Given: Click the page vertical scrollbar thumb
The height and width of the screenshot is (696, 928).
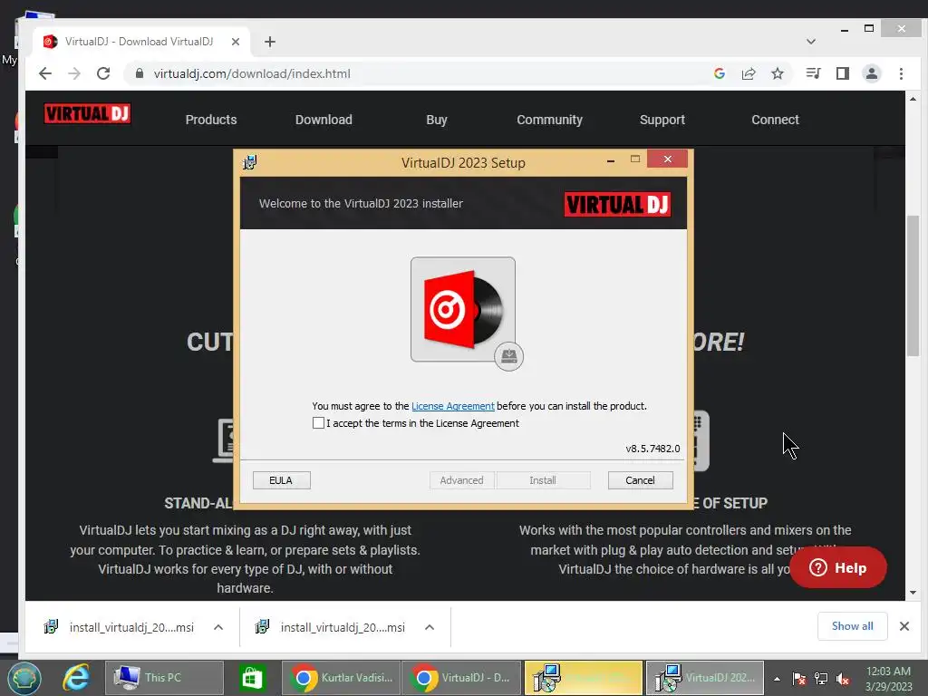Looking at the screenshot, I should [x=913, y=285].
